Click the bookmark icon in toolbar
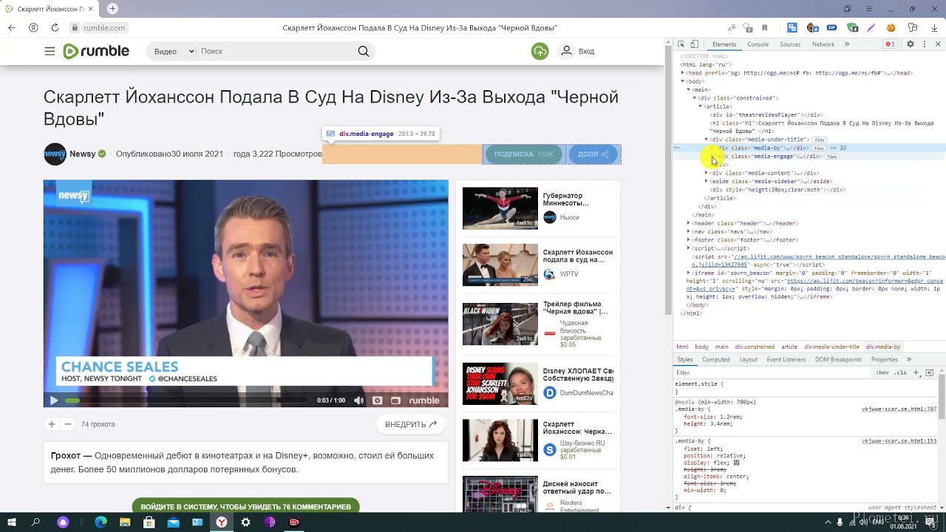946x532 pixels. 765,27
